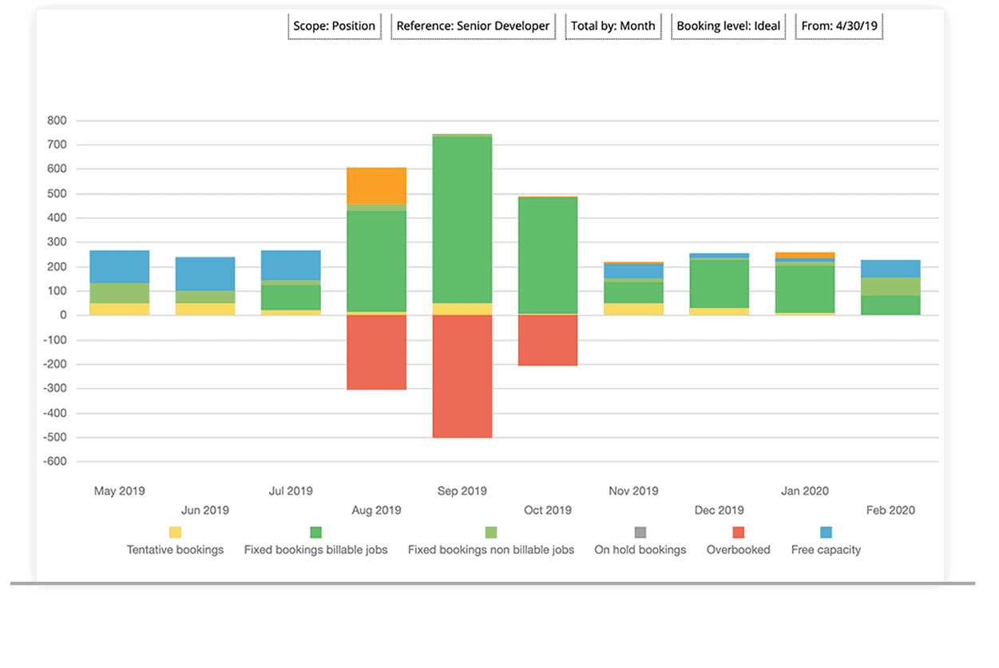
Task: Click the Feb 2020 axis label
Action: 890,510
